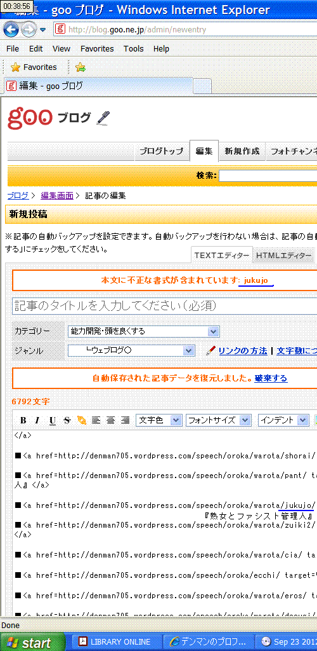
Task: Click the Add to Favorites Bar icon
Action: pos(81,67)
